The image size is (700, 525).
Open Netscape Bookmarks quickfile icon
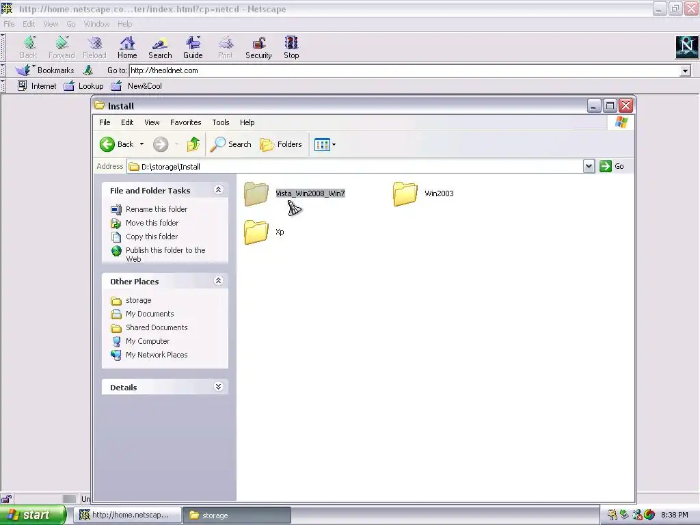[x=23, y=70]
